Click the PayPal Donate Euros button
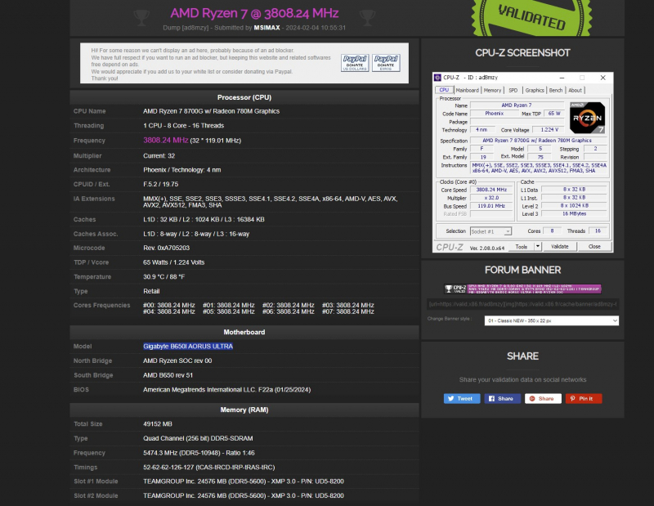Viewport: 654px width, 506px height. pyautogui.click(x=386, y=63)
